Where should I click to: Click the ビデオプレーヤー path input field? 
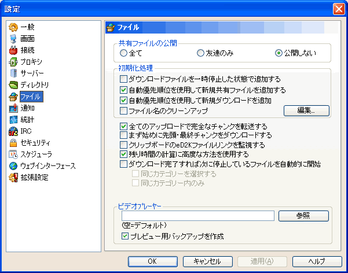[198, 216]
